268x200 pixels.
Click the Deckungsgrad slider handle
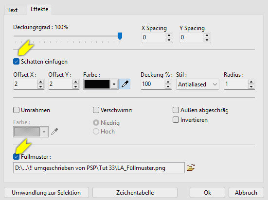[x=120, y=36]
